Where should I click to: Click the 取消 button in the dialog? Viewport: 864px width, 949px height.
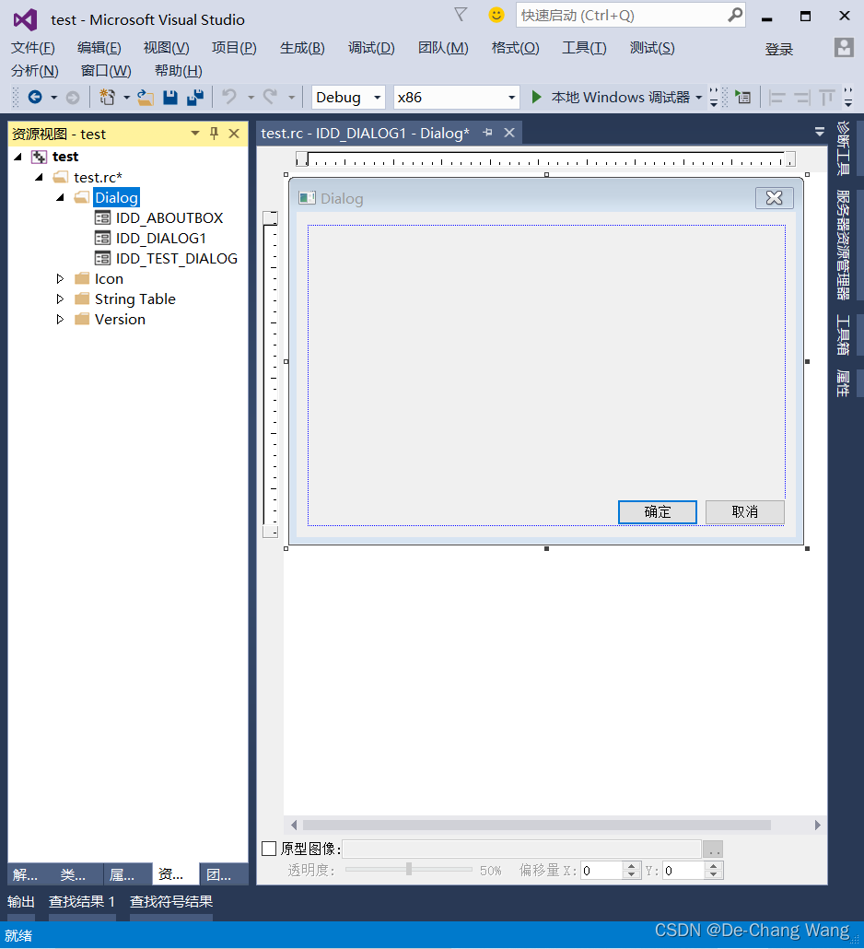pos(745,512)
